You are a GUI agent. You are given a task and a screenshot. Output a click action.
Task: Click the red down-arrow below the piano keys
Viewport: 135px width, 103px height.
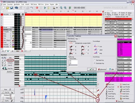pyautogui.click(x=19, y=86)
